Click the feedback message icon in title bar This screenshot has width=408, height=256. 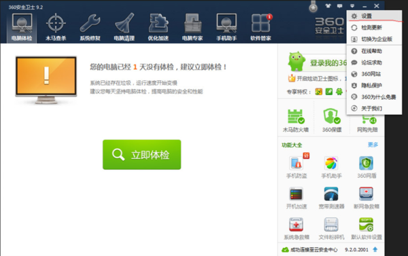339,5
